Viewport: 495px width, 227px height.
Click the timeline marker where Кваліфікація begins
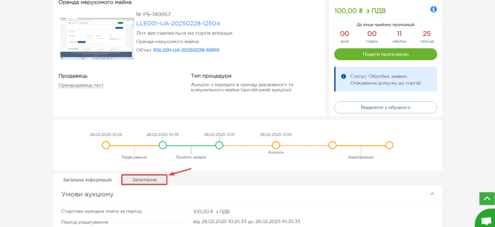tap(332, 145)
